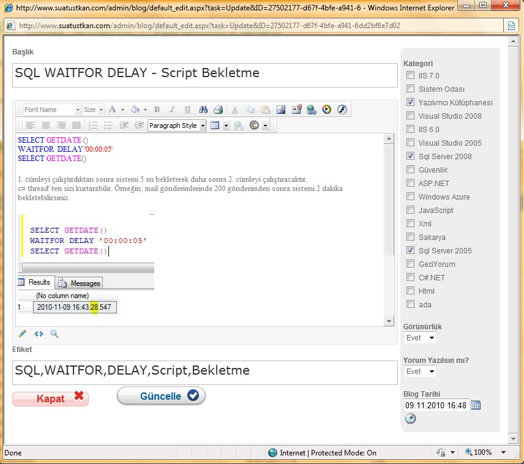
Task: Click the font color A icon
Action: [112, 110]
